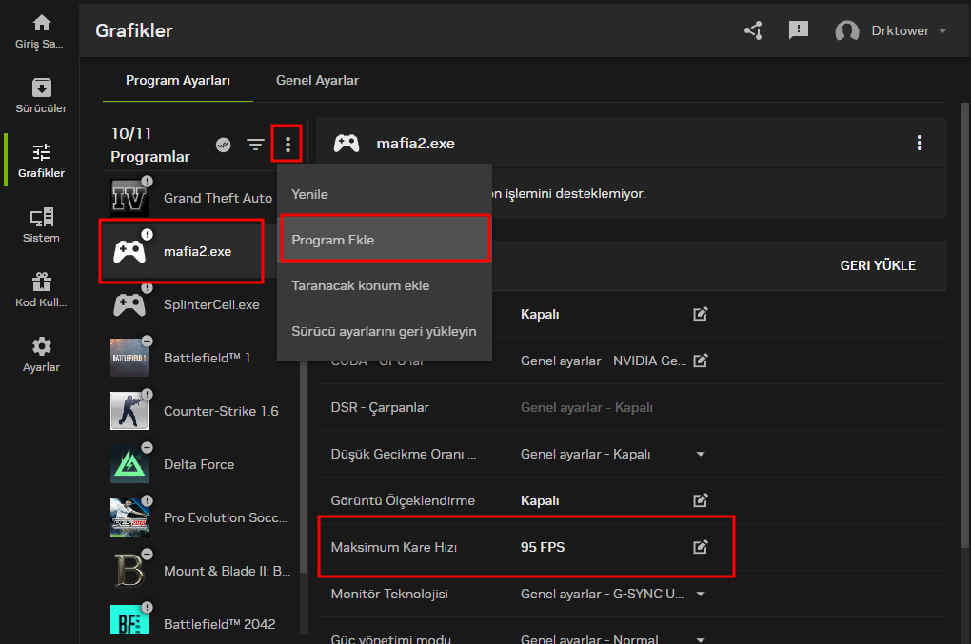Switch to Program Ayarları tab

coord(178,81)
